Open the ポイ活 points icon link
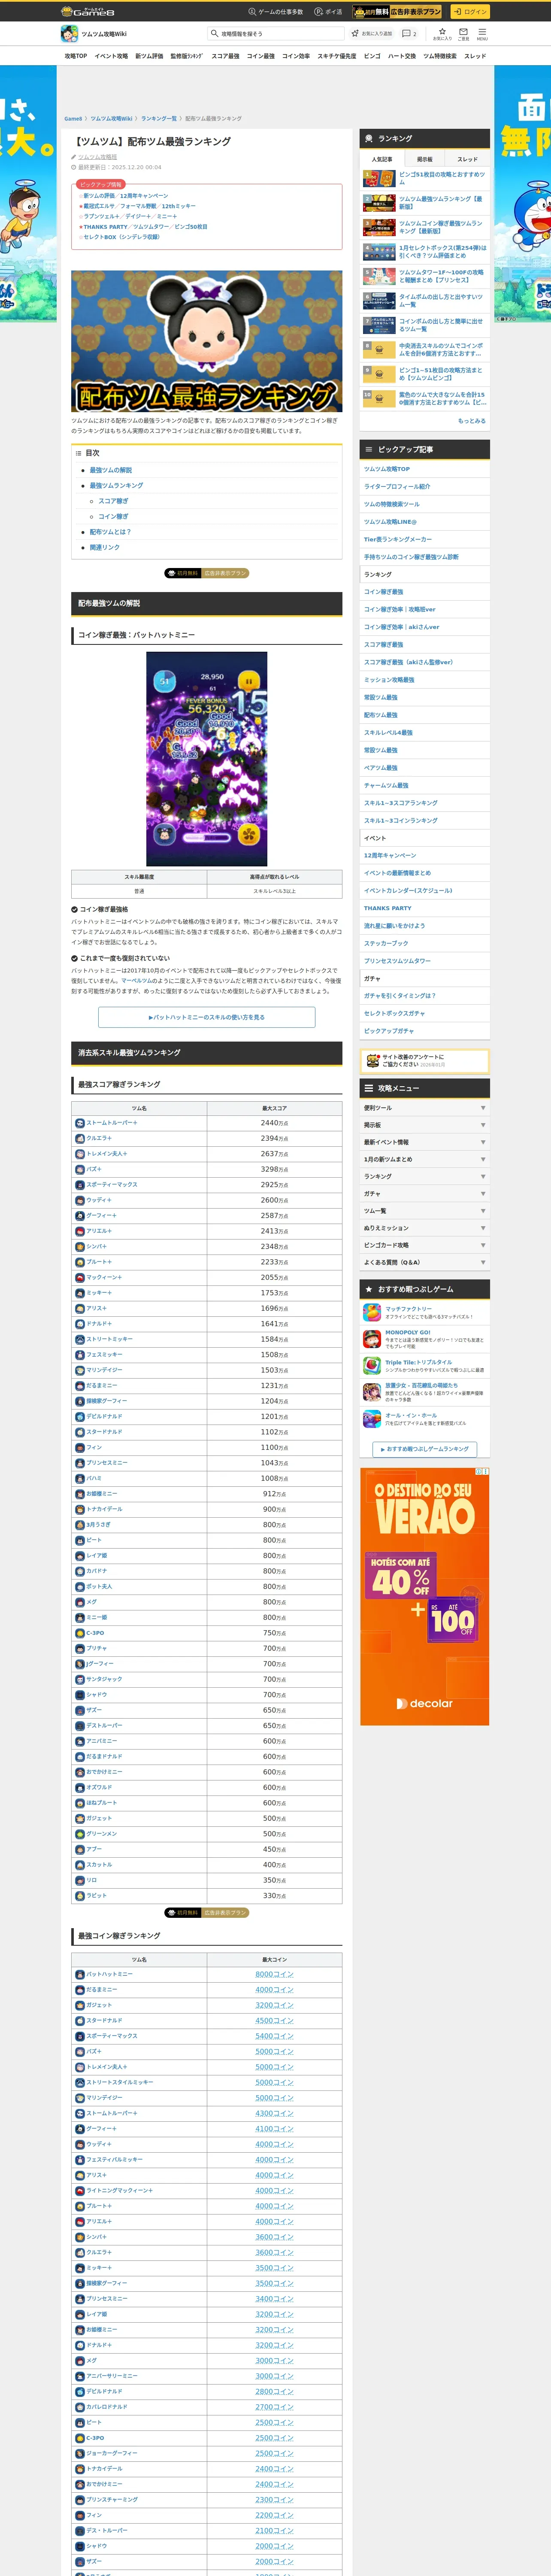The image size is (551, 2576). (x=328, y=12)
